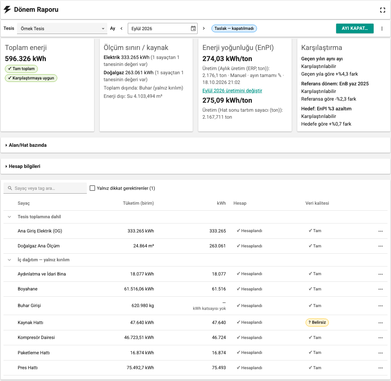Collapse the Tesis toplamına dahil group
This screenshot has height=381, width=391.
tap(9, 217)
